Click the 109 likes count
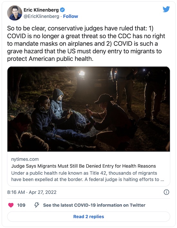The width and height of the screenshot is (177, 228). click(21, 205)
